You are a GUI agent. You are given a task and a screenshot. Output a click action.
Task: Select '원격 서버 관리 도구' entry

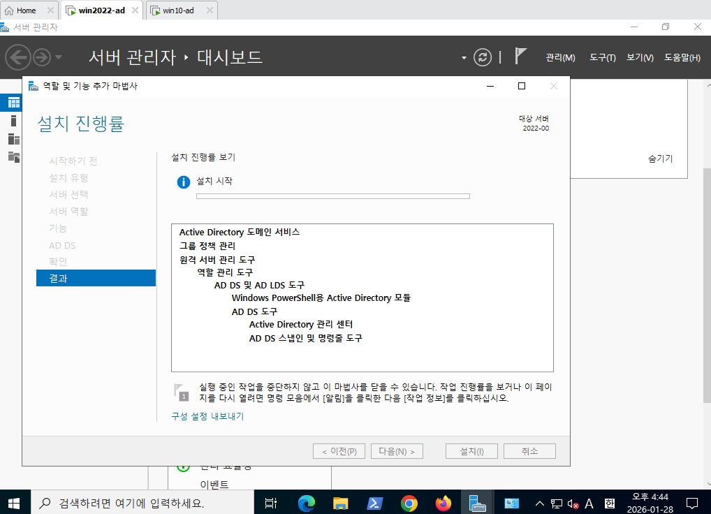click(217, 260)
